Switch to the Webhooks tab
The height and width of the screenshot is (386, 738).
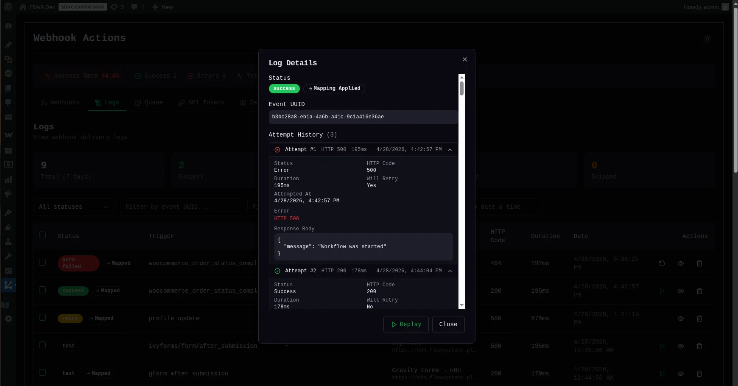[60, 103]
